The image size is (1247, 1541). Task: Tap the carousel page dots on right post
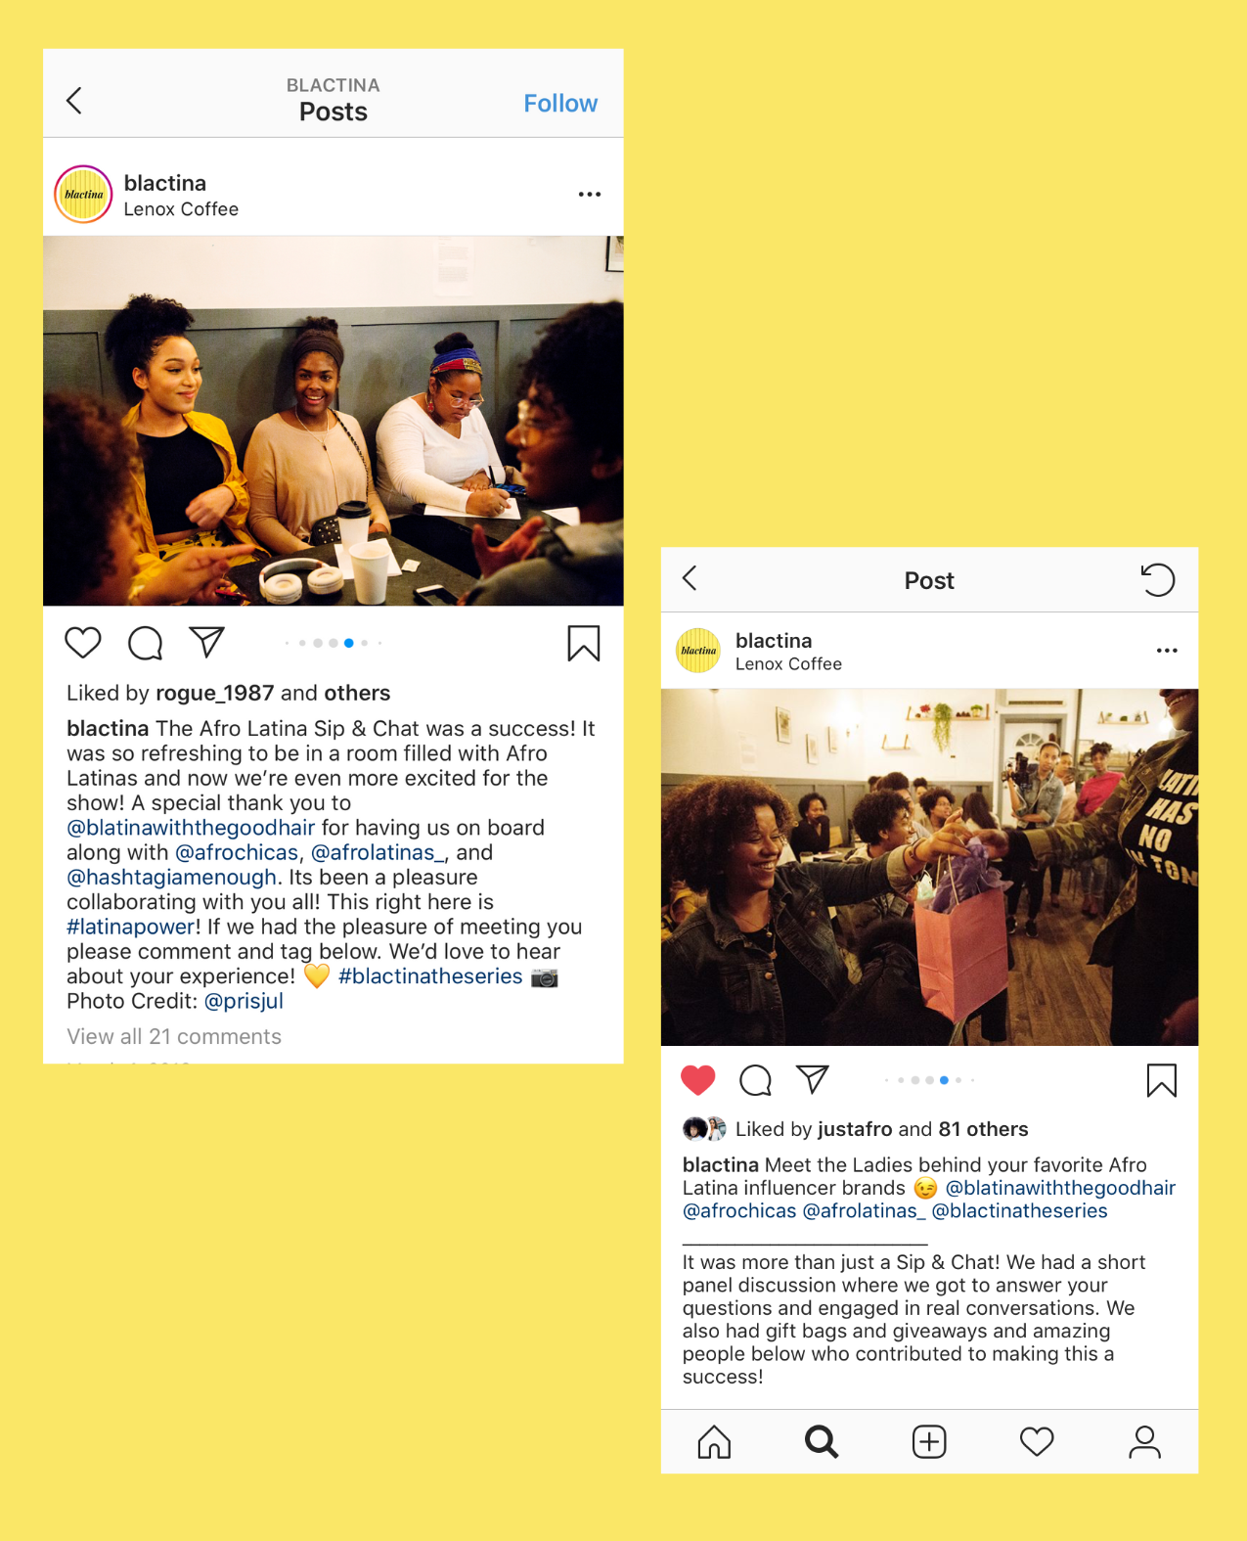(x=929, y=1080)
